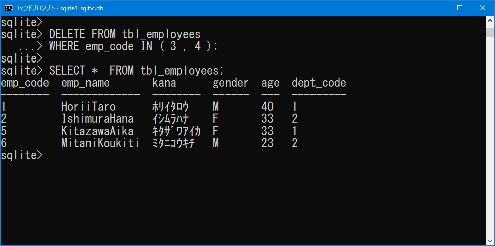The height and width of the screenshot is (246, 495).
Task: Click the IshimuraHana row name
Action: (97, 119)
